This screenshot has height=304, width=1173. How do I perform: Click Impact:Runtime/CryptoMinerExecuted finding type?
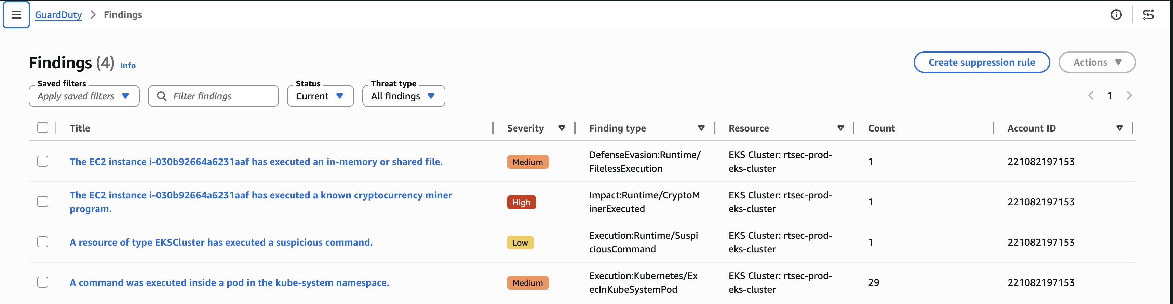tap(644, 202)
